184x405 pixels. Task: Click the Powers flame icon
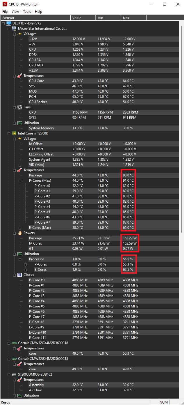(20, 233)
